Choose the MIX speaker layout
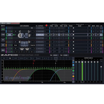Image resolution: width=104 pixels, height=104 pixels. click(32, 52)
